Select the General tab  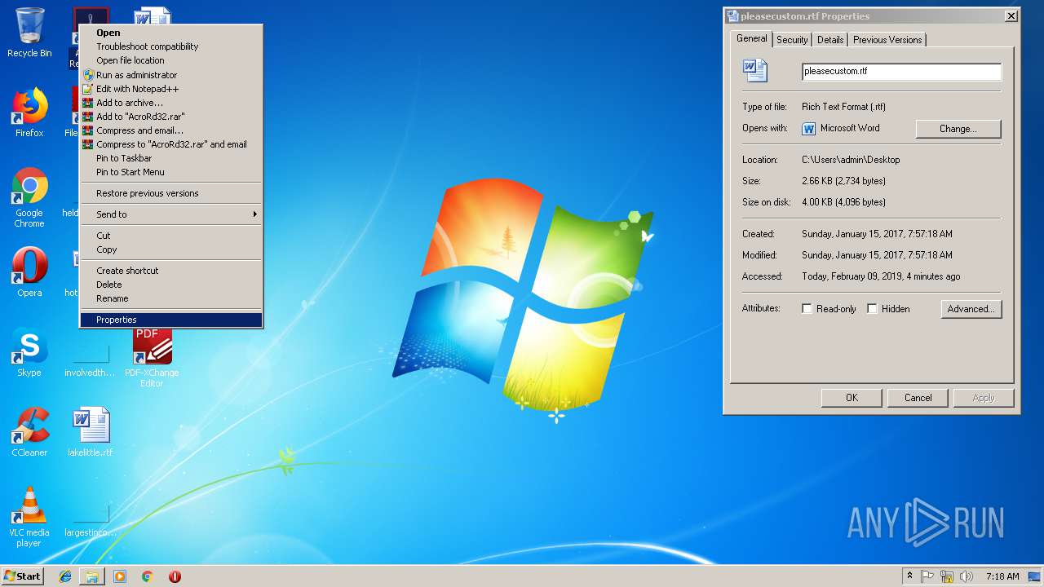tap(751, 38)
